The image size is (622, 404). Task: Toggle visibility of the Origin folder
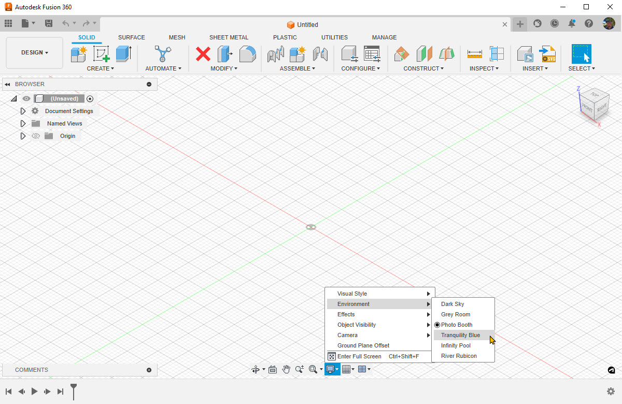pyautogui.click(x=35, y=135)
